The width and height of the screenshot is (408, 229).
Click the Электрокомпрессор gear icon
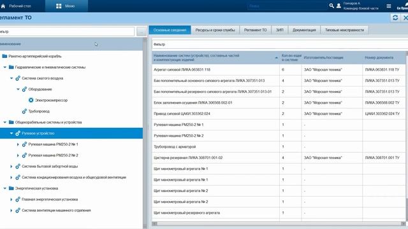[x=31, y=100]
